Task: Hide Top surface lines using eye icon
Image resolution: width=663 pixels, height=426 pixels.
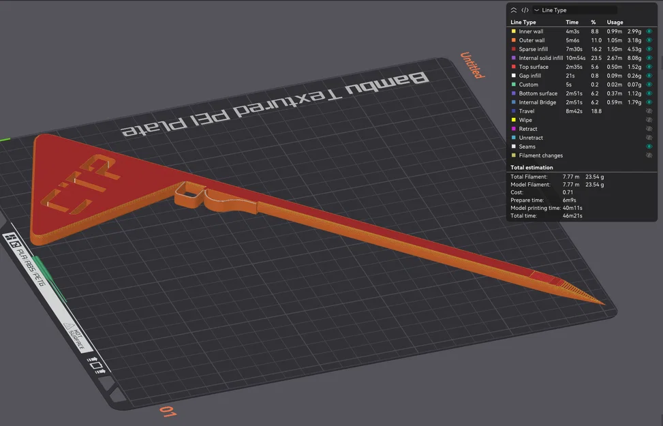Action: (649, 67)
